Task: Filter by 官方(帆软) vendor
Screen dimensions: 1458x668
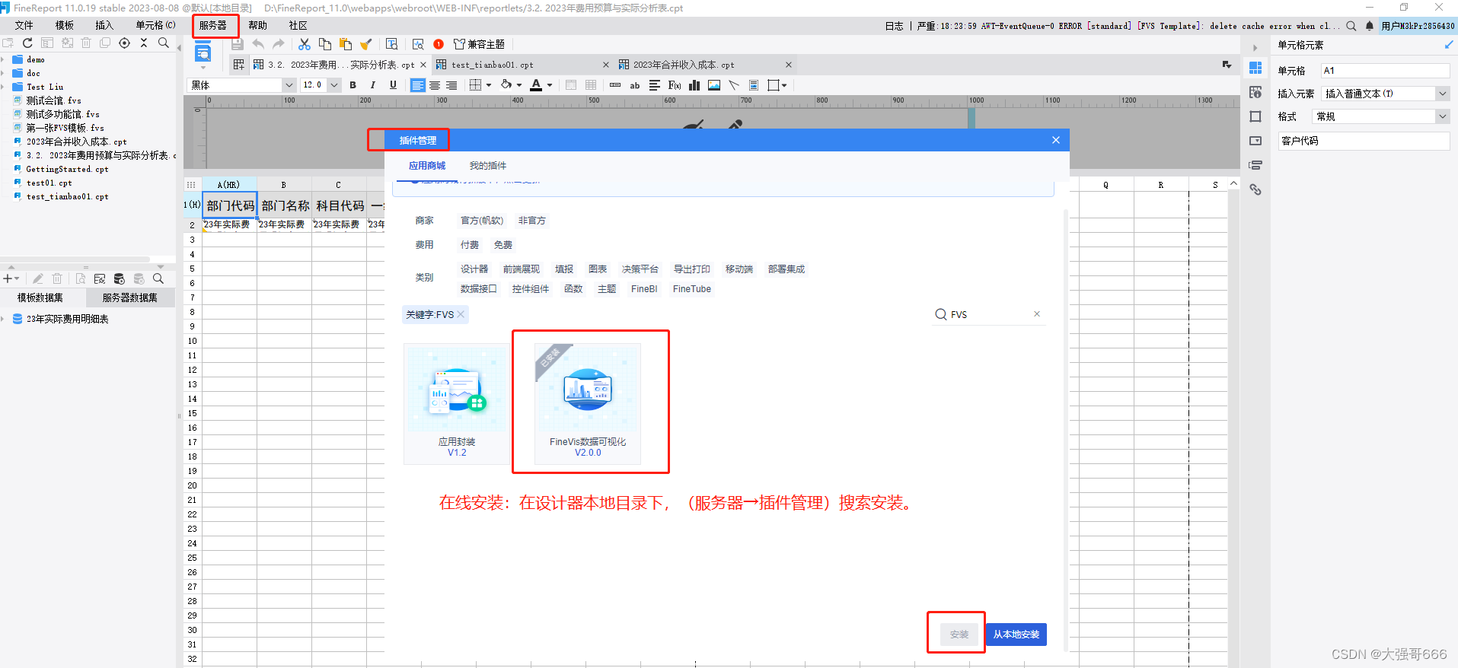Action: coord(482,221)
